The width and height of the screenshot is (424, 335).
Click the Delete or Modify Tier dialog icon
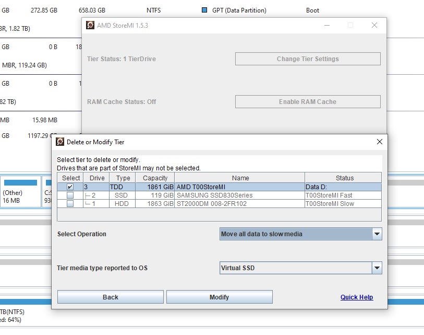(60, 142)
